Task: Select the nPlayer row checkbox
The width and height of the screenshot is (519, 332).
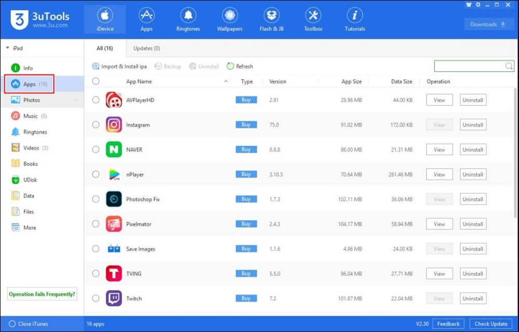Action: [x=95, y=174]
